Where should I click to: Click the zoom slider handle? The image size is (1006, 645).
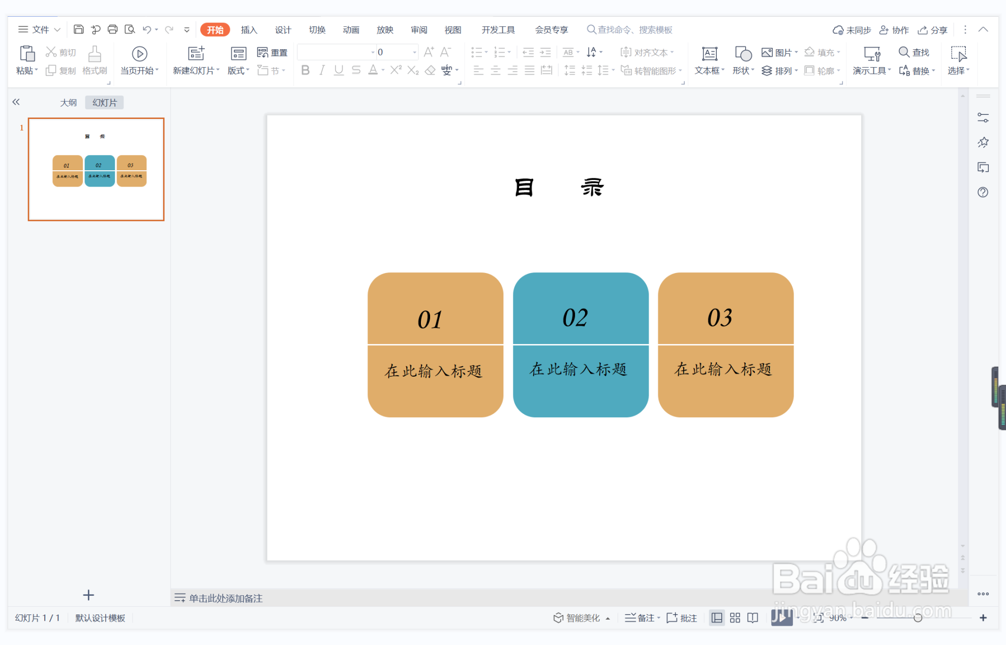tap(918, 618)
